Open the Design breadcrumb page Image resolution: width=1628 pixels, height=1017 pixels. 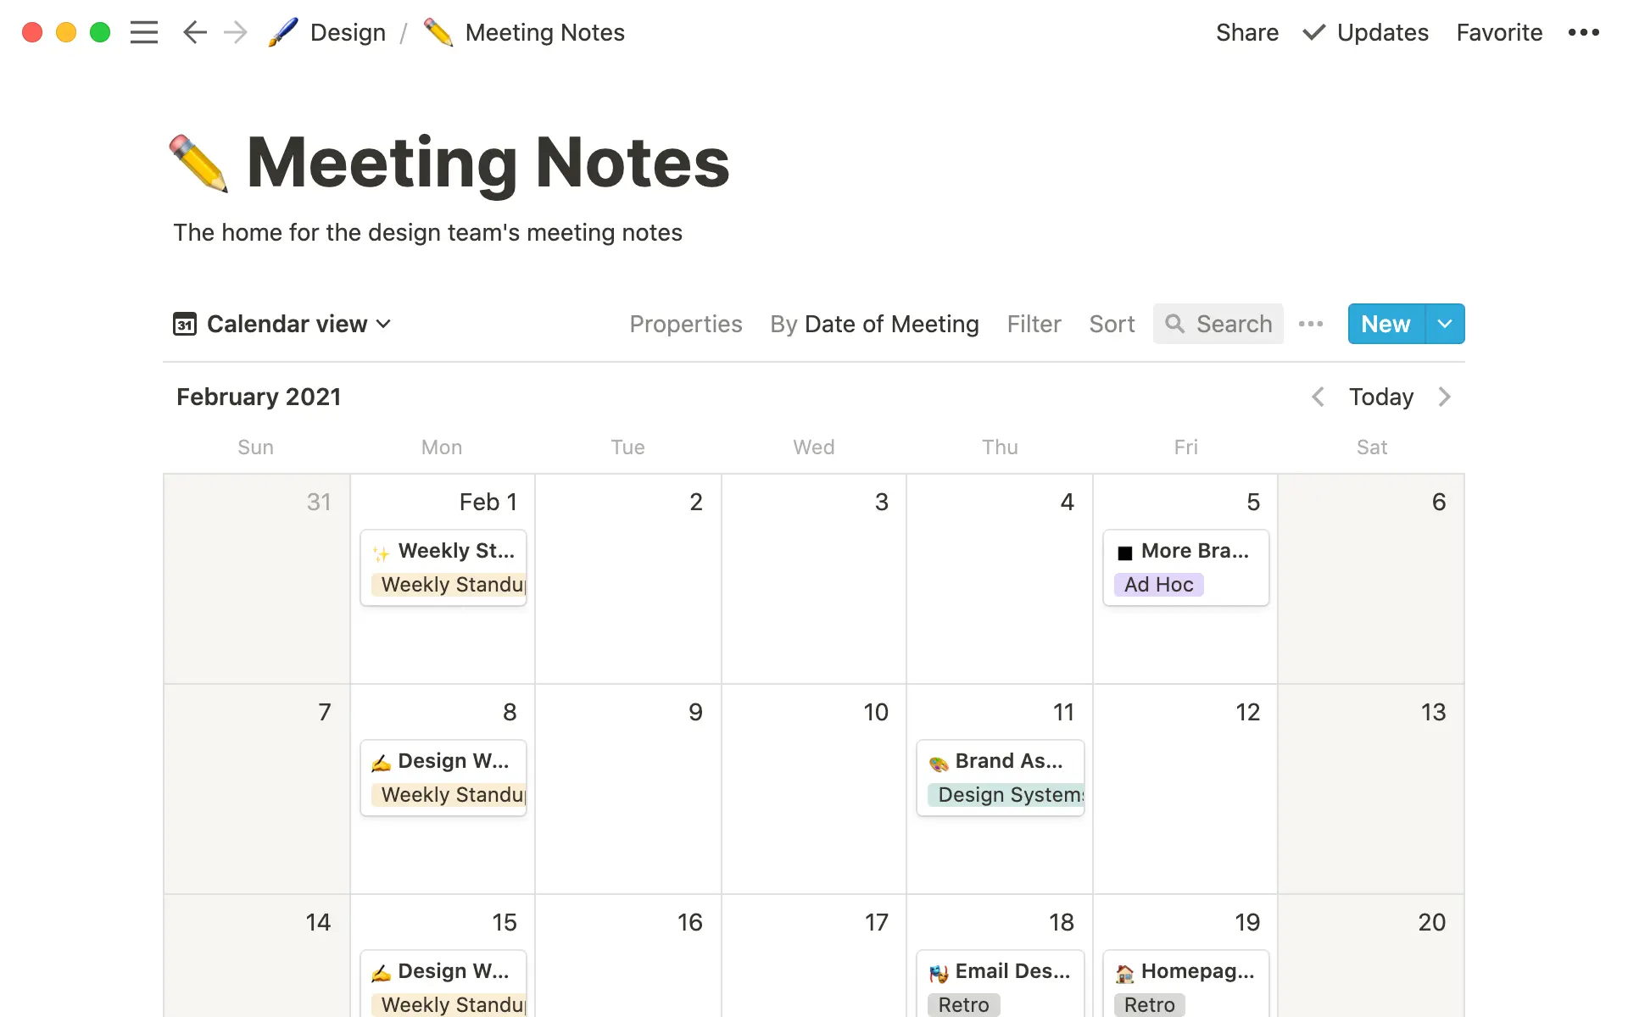[x=346, y=32]
